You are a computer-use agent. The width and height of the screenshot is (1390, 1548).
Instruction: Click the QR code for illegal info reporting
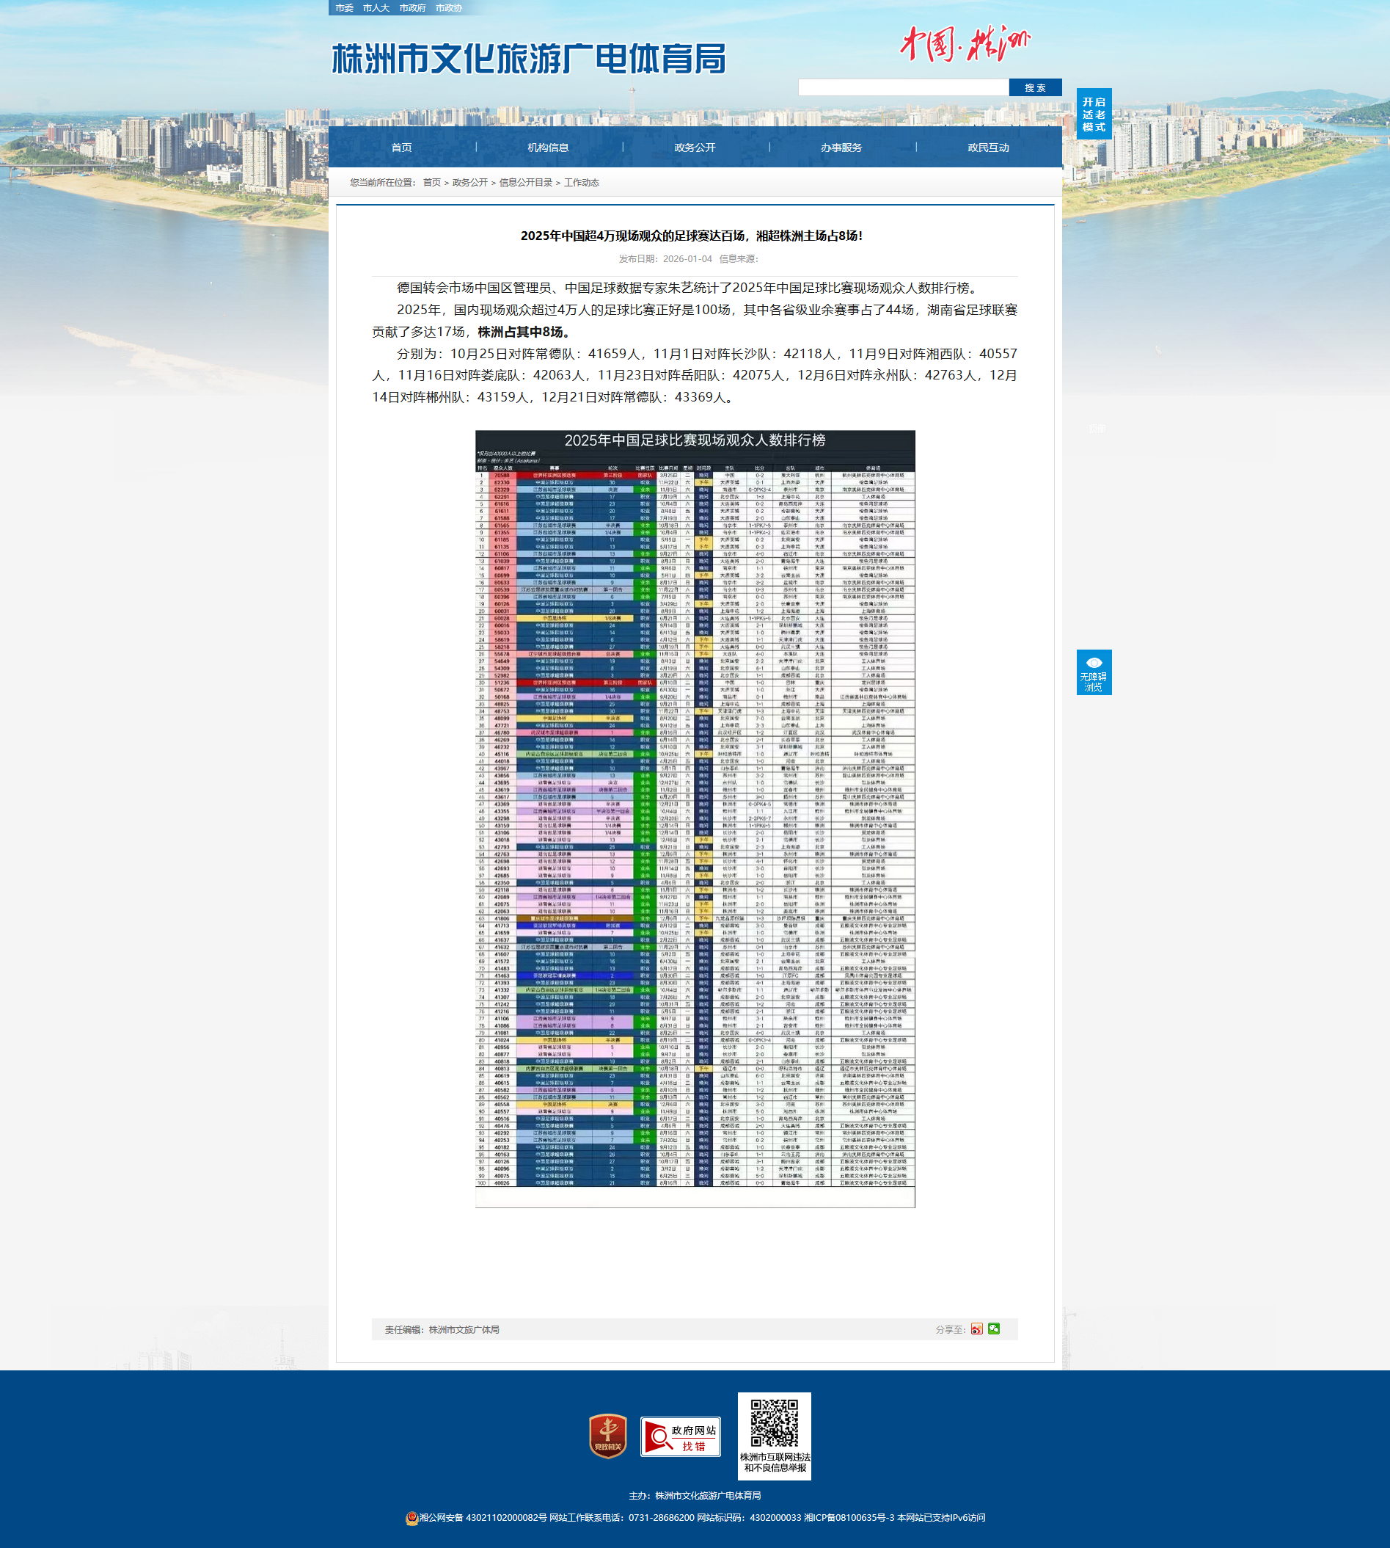coord(774,1423)
